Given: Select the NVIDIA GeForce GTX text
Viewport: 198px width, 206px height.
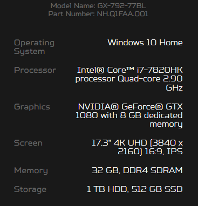Looking at the screenshot, I should point(131,107).
